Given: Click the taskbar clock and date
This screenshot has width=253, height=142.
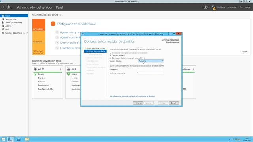Looking at the screenshot, I should [247, 139].
